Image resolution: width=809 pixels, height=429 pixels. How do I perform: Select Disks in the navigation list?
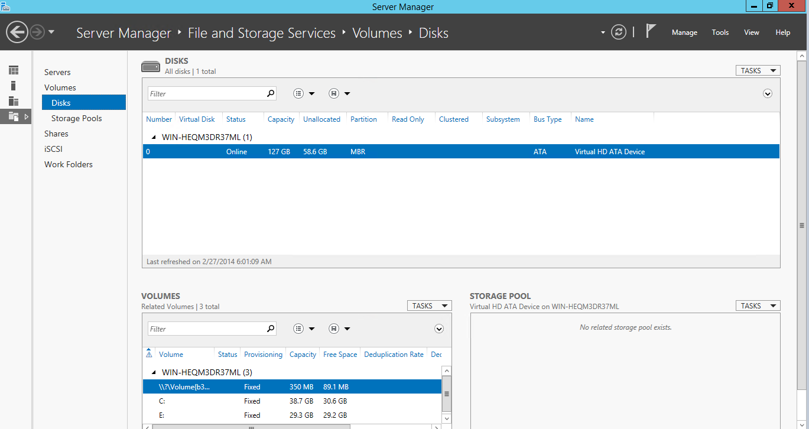(84, 102)
